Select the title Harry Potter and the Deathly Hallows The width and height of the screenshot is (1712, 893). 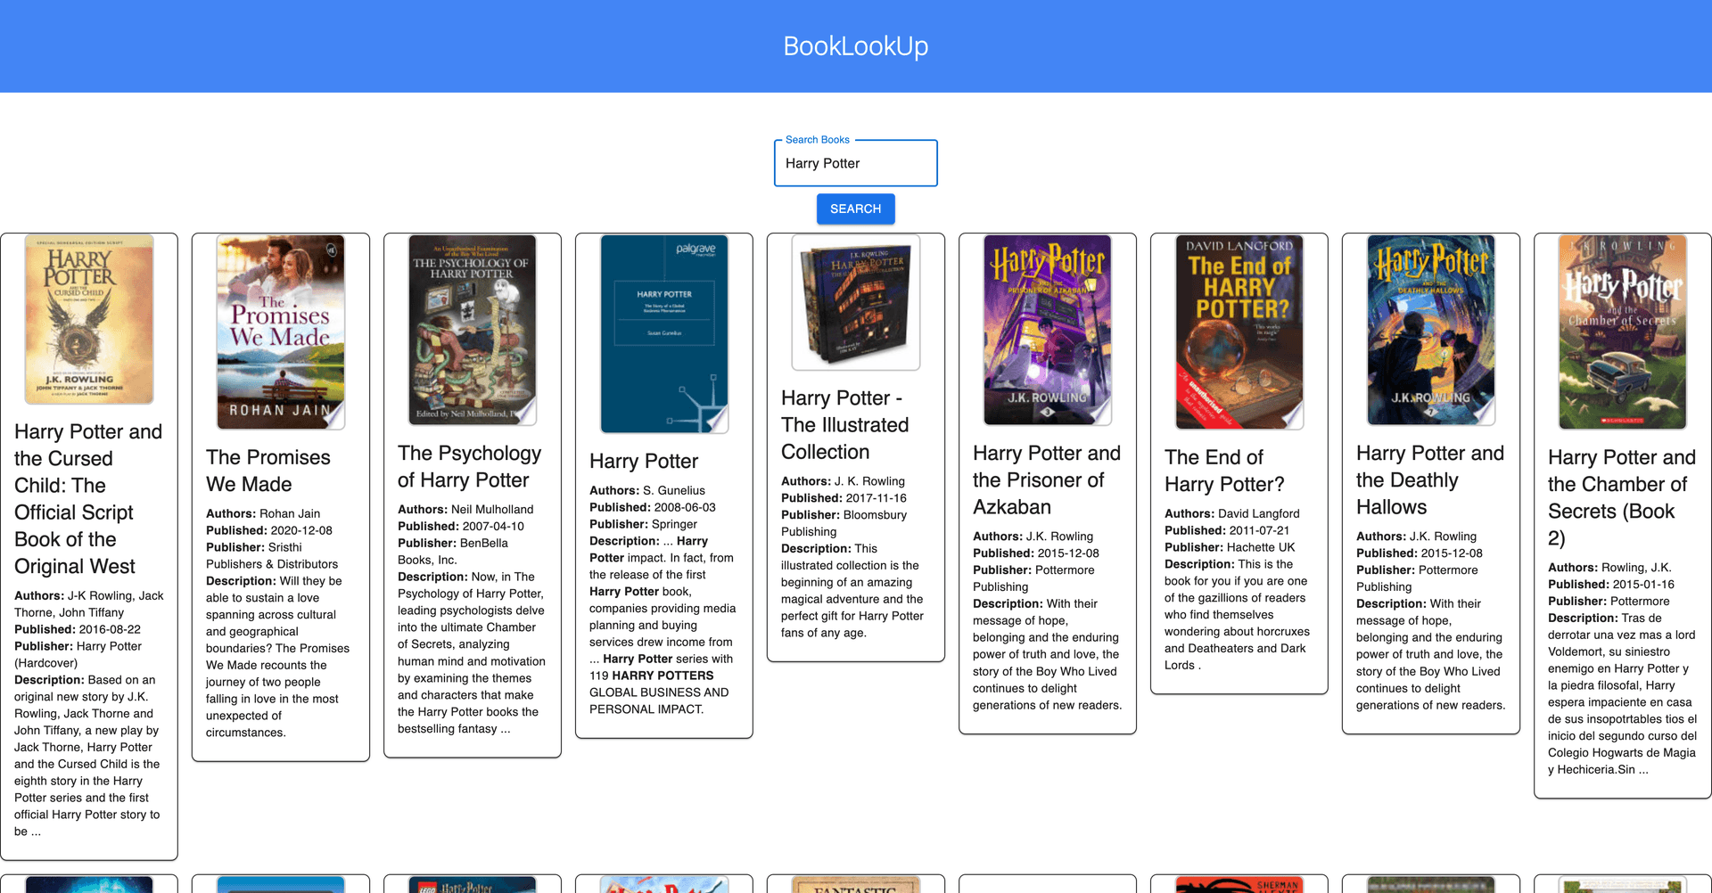pyautogui.click(x=1429, y=479)
